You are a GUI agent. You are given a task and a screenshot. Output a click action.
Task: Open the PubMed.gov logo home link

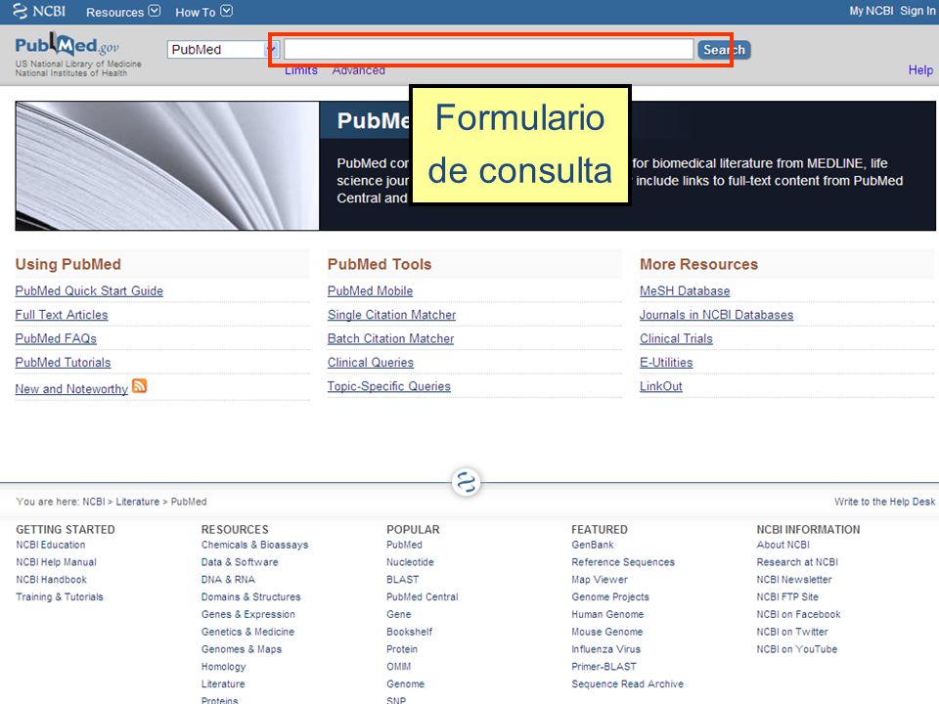[67, 45]
